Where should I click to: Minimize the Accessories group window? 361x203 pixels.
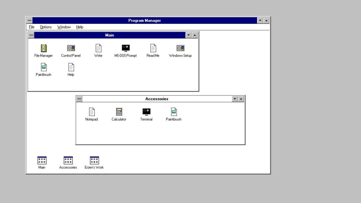click(x=235, y=99)
